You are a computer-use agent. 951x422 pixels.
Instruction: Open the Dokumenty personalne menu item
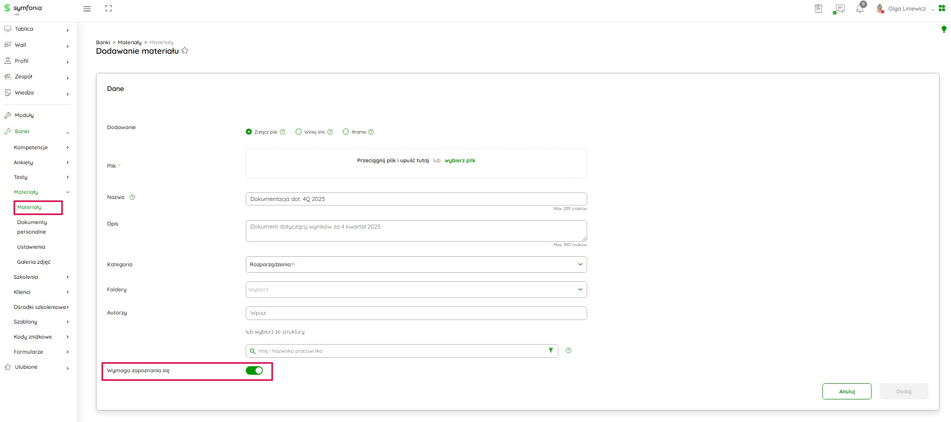(32, 227)
